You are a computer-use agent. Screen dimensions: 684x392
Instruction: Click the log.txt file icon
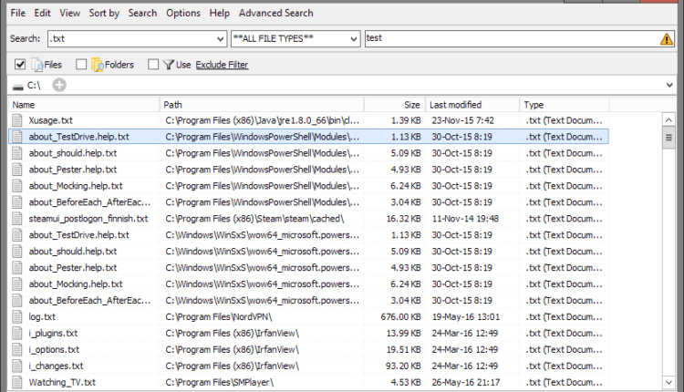(x=17, y=317)
